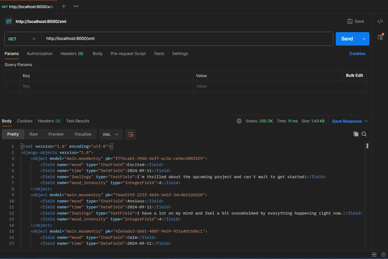Screen dimensions: 388x259
Task: Select the Raw view
Action: [x=34, y=134]
